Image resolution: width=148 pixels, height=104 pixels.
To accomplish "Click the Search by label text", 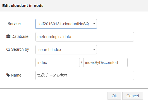I will 20,50.
